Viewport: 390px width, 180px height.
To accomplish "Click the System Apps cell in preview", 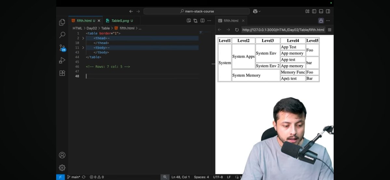I will tap(243, 56).
